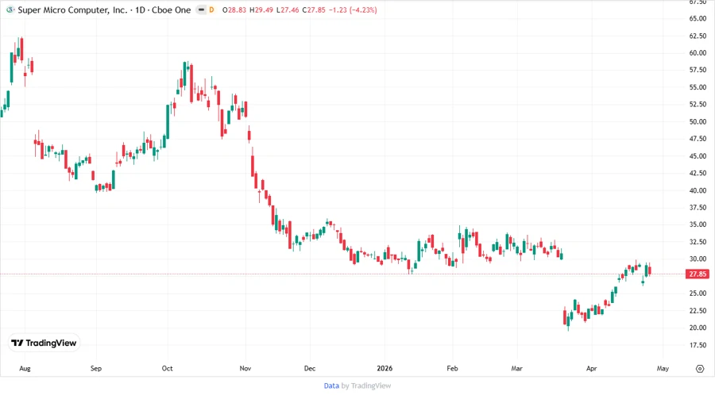Open chart settings gear icon
The width and height of the screenshot is (715, 395).
[x=700, y=369]
